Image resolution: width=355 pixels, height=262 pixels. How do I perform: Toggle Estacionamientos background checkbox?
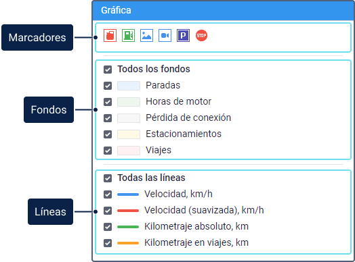point(108,134)
